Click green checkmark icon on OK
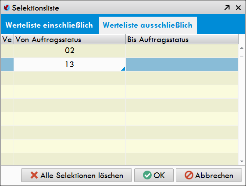The height and width of the screenshot is (186, 246). pyautogui.click(x=147, y=175)
